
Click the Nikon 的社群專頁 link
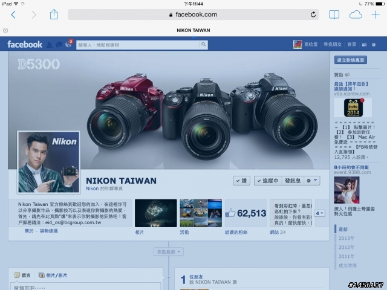pos(104,188)
